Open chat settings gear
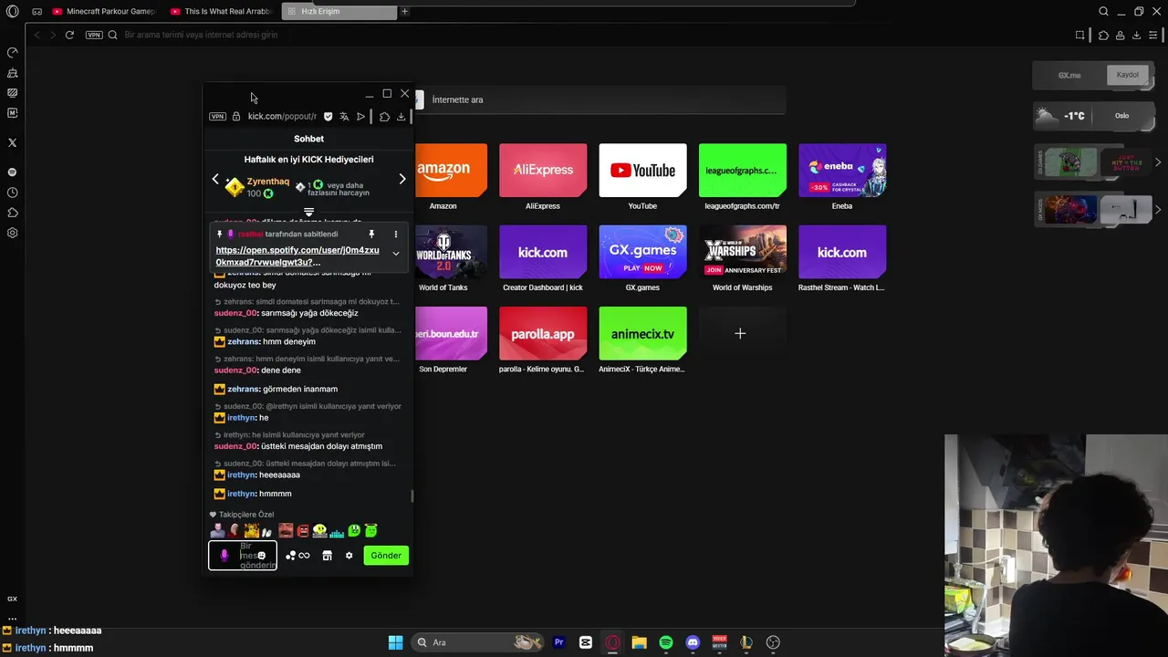The image size is (1168, 657). tap(349, 556)
